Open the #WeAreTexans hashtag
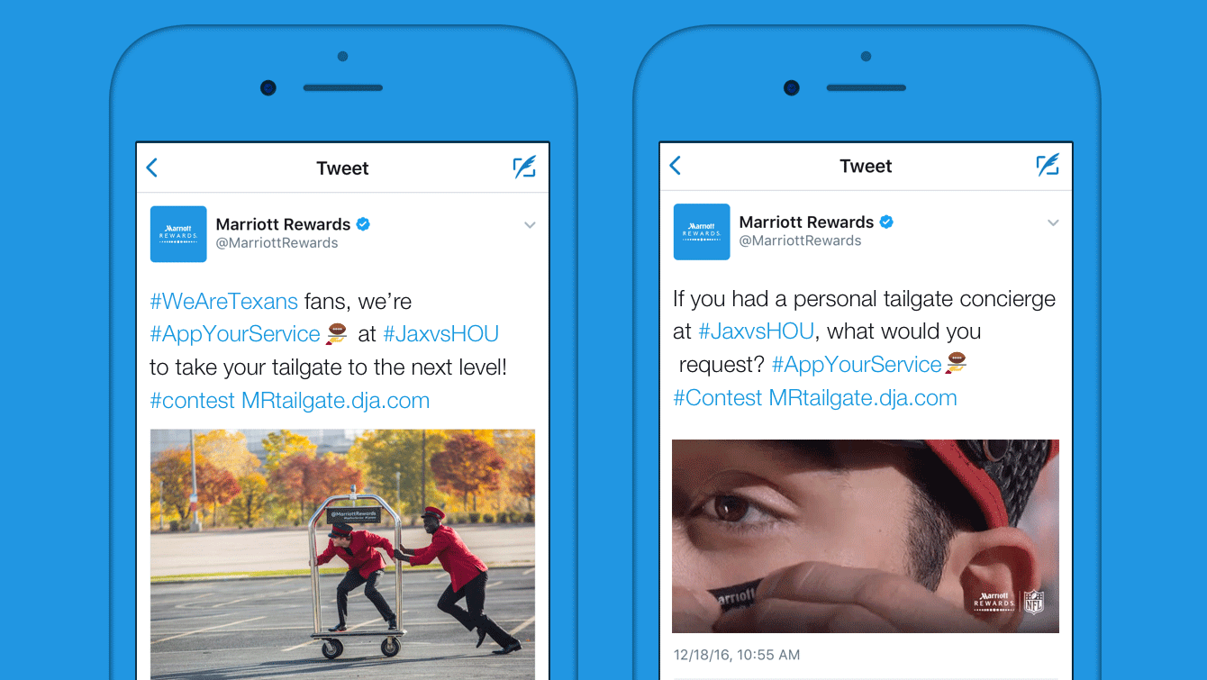The width and height of the screenshot is (1207, 680). [223, 301]
